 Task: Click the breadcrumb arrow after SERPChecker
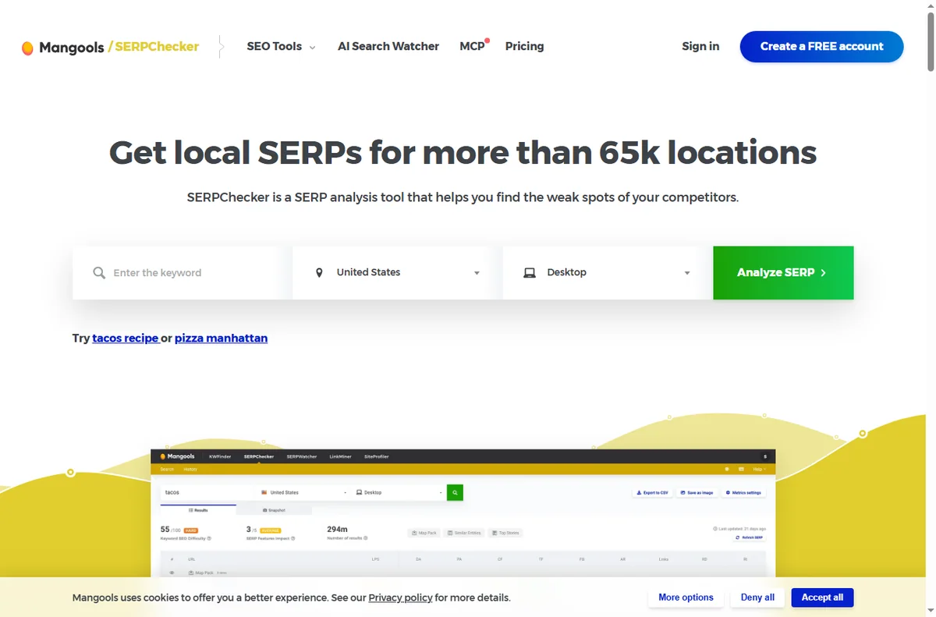click(222, 47)
